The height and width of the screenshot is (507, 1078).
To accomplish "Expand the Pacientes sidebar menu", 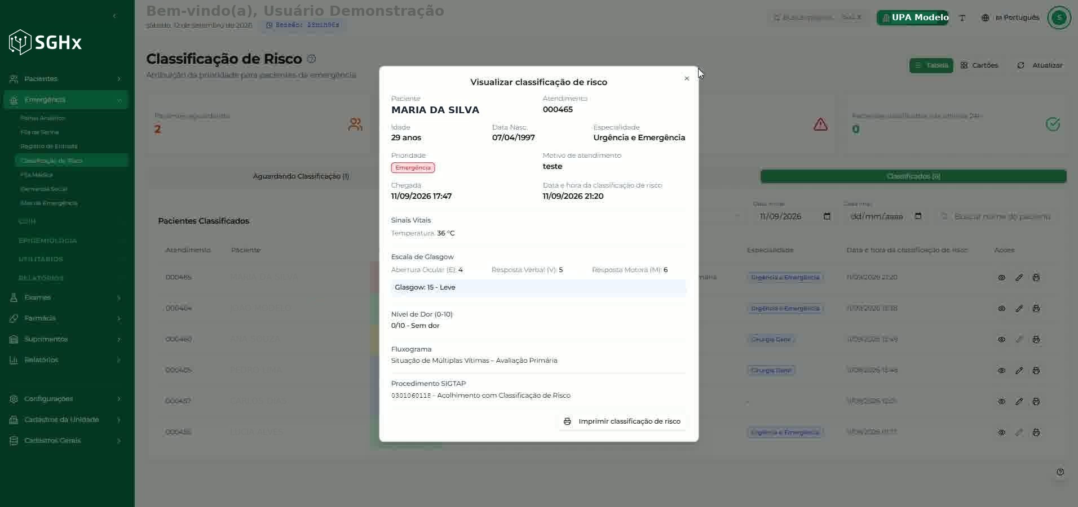I will click(x=65, y=79).
